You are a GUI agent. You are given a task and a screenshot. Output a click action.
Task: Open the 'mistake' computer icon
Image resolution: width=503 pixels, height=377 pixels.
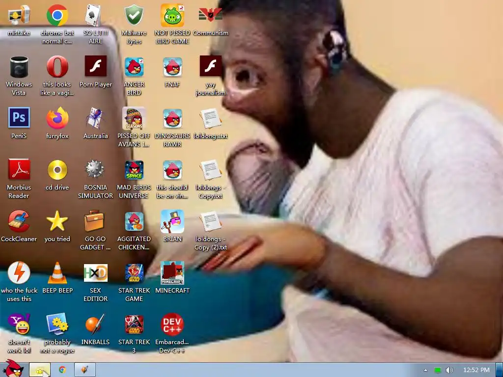[19, 15]
